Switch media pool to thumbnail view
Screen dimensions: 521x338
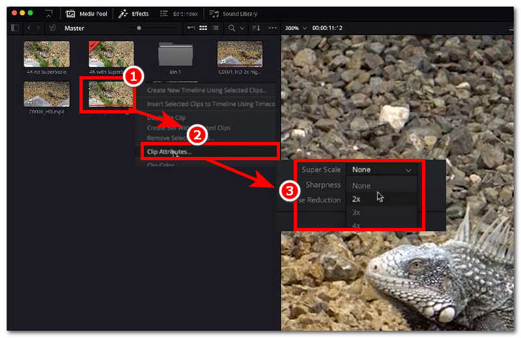203,28
